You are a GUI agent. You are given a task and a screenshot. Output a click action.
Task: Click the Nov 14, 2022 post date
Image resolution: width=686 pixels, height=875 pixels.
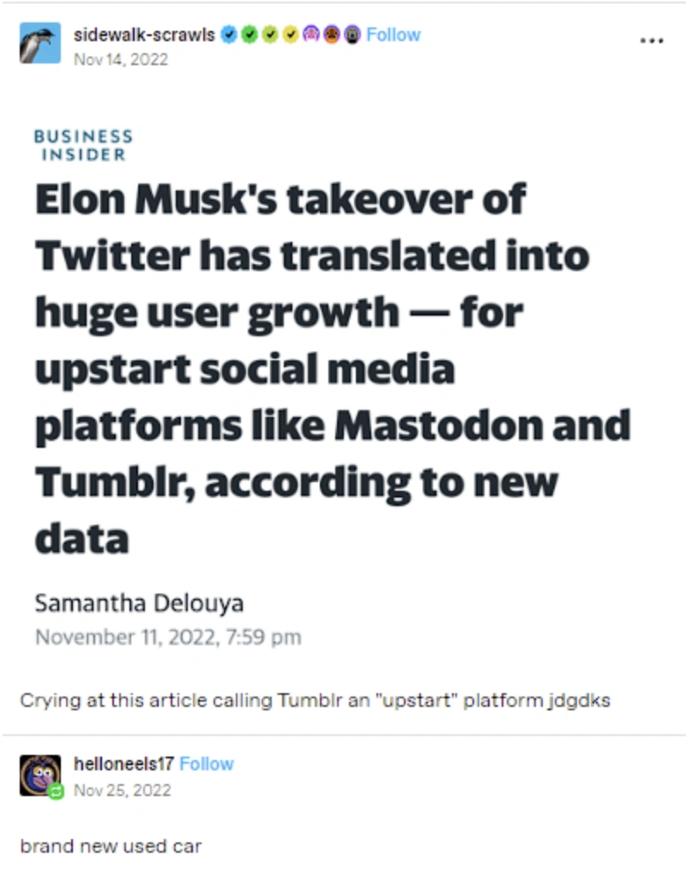click(x=121, y=59)
